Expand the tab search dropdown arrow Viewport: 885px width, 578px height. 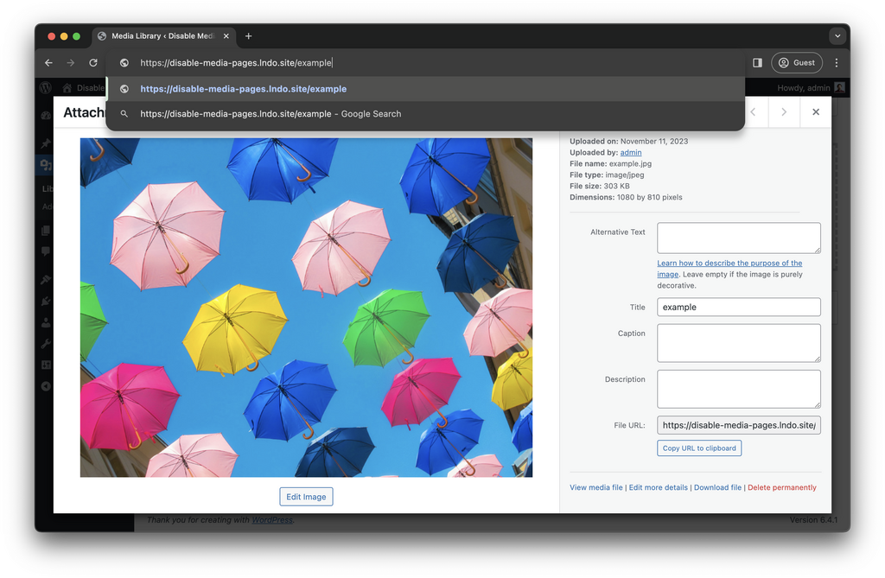(837, 36)
